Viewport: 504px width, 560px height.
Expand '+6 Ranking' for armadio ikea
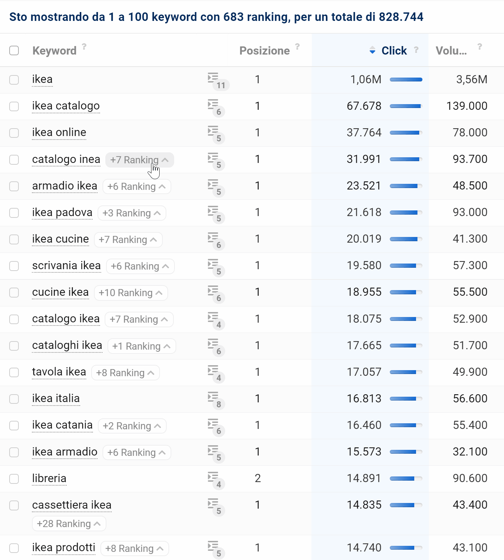tap(137, 186)
